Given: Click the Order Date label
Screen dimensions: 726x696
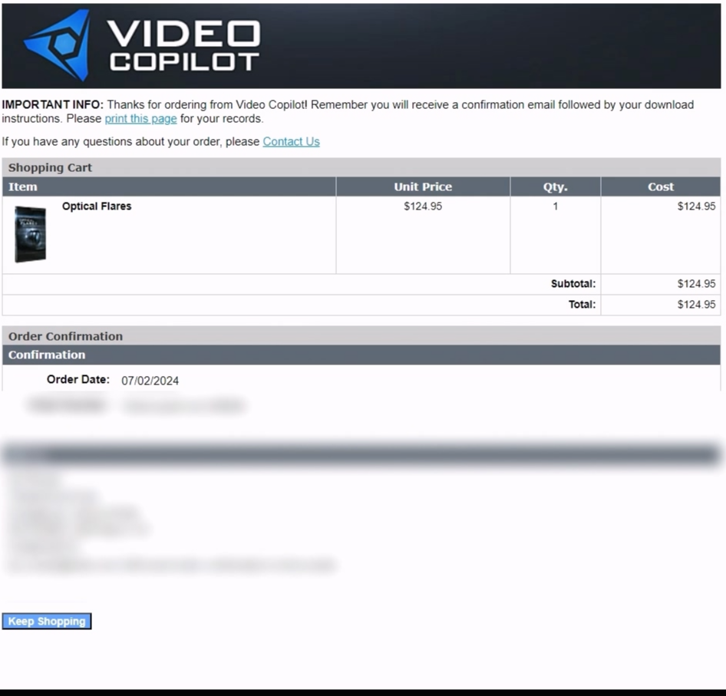Looking at the screenshot, I should click(x=78, y=379).
